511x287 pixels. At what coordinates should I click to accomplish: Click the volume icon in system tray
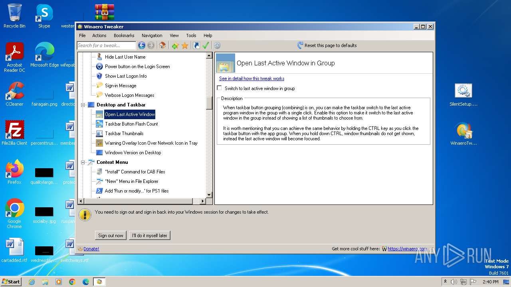tap(454, 282)
